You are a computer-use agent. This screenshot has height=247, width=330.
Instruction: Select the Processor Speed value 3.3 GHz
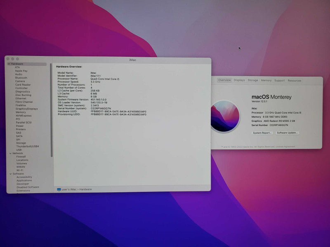coord(95,82)
